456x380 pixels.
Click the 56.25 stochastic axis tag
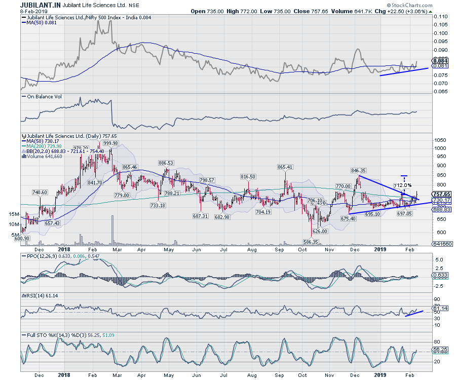440,350
